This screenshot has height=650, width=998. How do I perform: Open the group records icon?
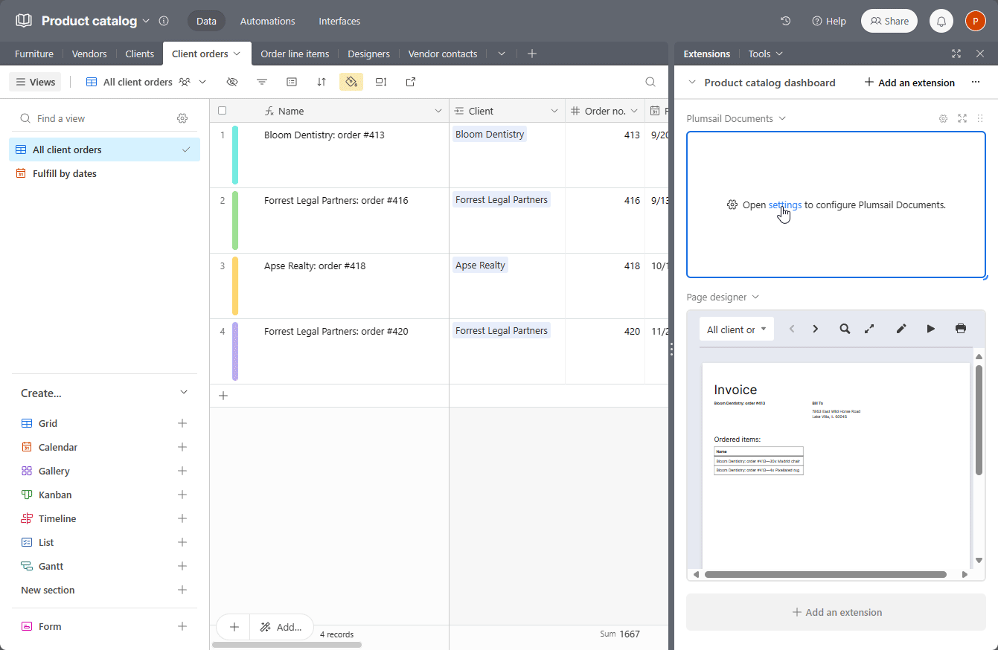[x=292, y=82]
